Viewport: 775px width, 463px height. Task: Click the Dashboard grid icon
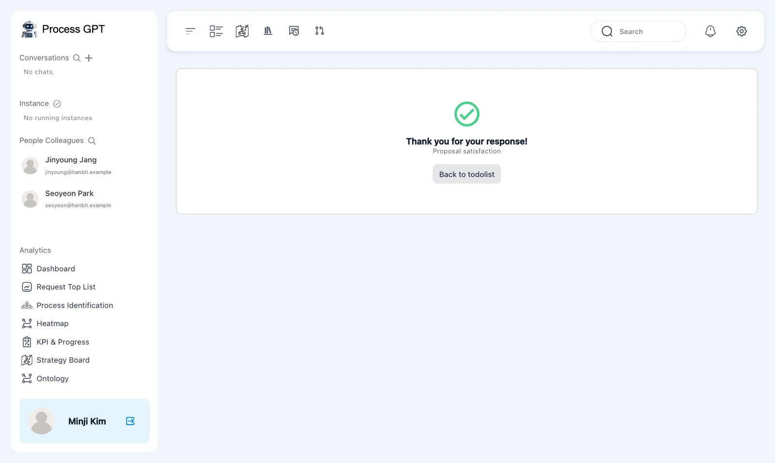click(27, 269)
